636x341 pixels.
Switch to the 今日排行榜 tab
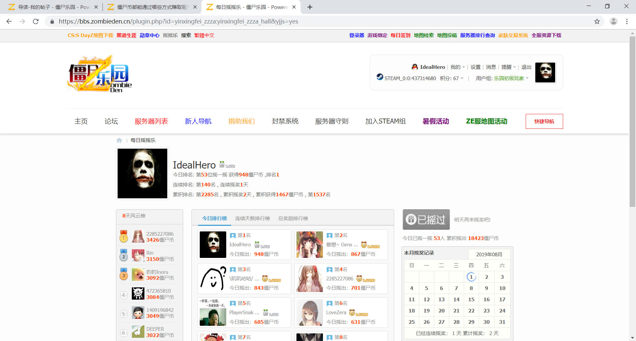tap(214, 218)
